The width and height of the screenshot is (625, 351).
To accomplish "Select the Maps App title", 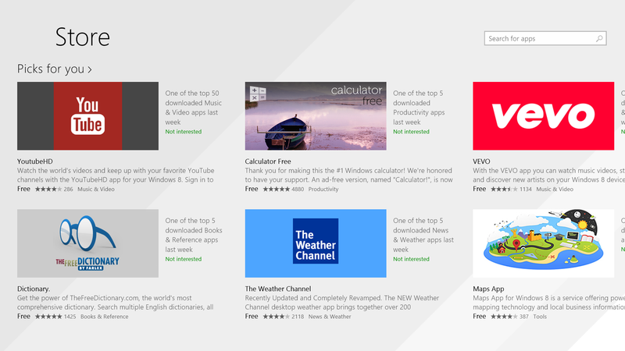I will point(488,289).
